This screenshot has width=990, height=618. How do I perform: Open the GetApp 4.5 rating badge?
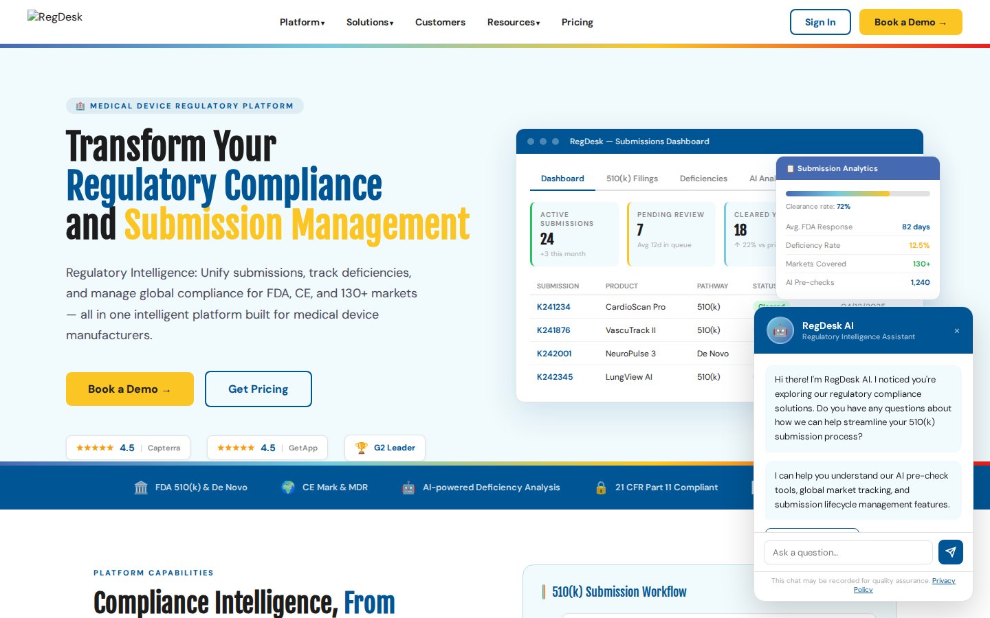[x=267, y=448]
